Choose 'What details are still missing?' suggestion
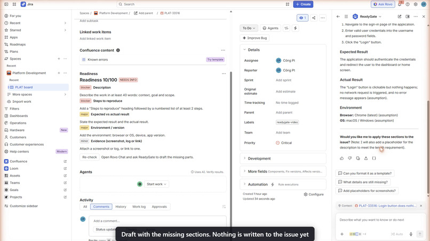The image size is (430, 241). pos(363,182)
